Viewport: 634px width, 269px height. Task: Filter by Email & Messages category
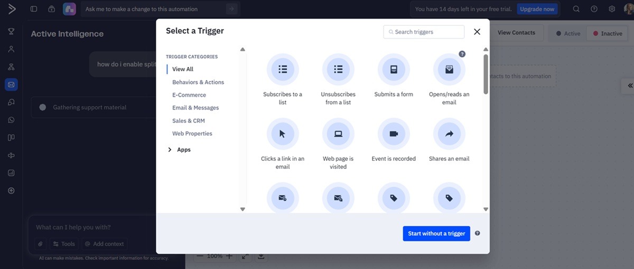[195, 108]
